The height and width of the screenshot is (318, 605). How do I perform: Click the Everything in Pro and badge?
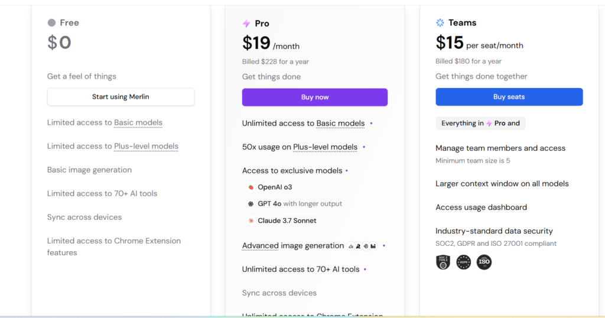pyautogui.click(x=481, y=124)
